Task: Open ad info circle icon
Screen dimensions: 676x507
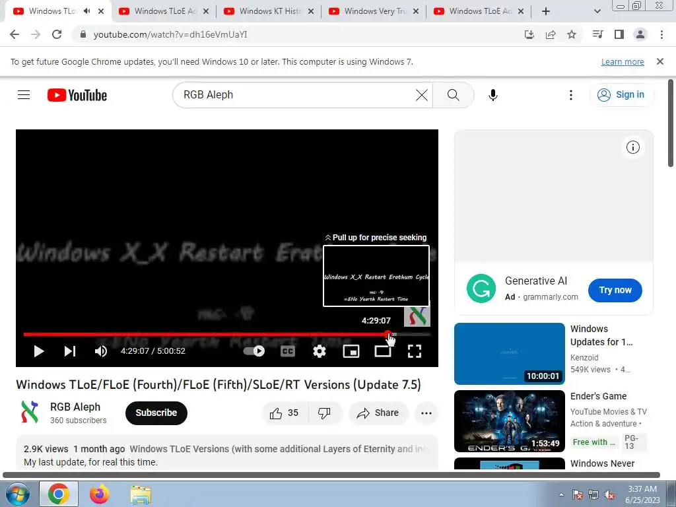Action: [633, 147]
